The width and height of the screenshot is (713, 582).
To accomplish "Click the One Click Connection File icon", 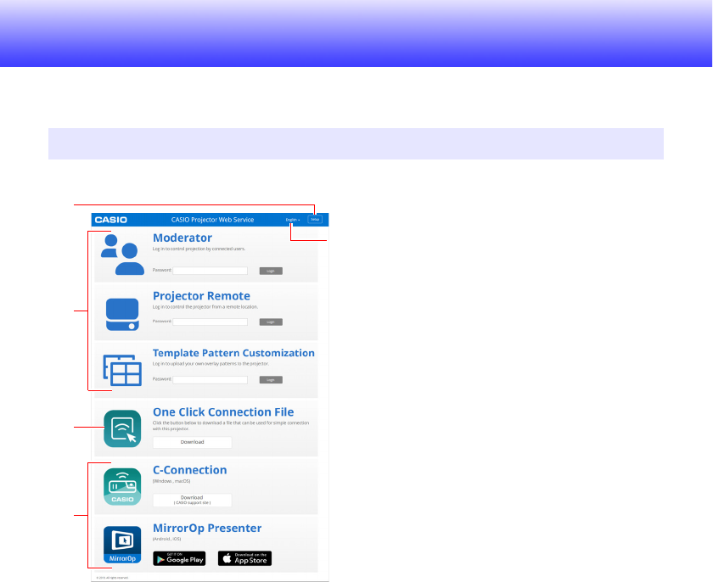I will pyautogui.click(x=122, y=428).
